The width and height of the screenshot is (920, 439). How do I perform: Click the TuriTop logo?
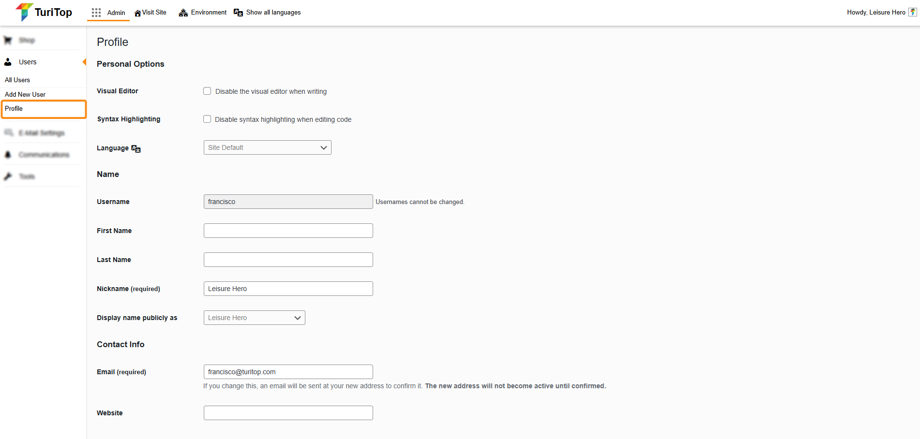[x=44, y=12]
